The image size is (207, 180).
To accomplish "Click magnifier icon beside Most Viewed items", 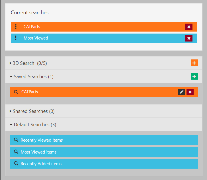I will (x=16, y=152).
